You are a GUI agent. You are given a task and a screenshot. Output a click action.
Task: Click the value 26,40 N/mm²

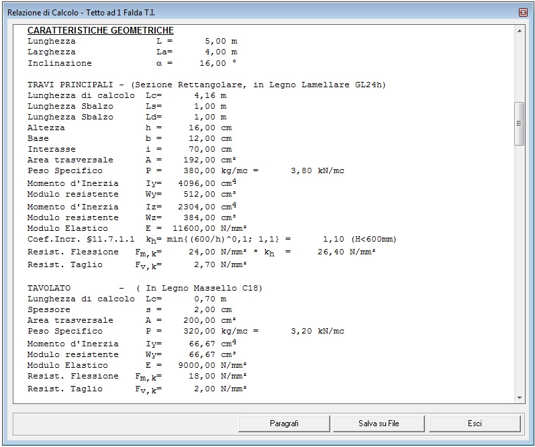pyautogui.click(x=346, y=252)
